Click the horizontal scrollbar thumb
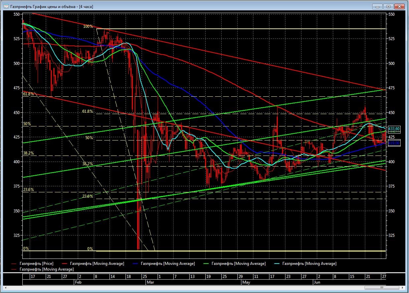The width and height of the screenshot is (409, 293). pos(382,288)
